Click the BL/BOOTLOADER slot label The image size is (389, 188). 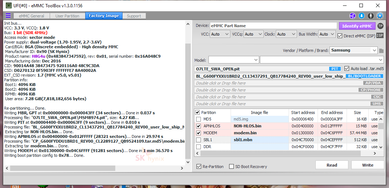[364, 76]
